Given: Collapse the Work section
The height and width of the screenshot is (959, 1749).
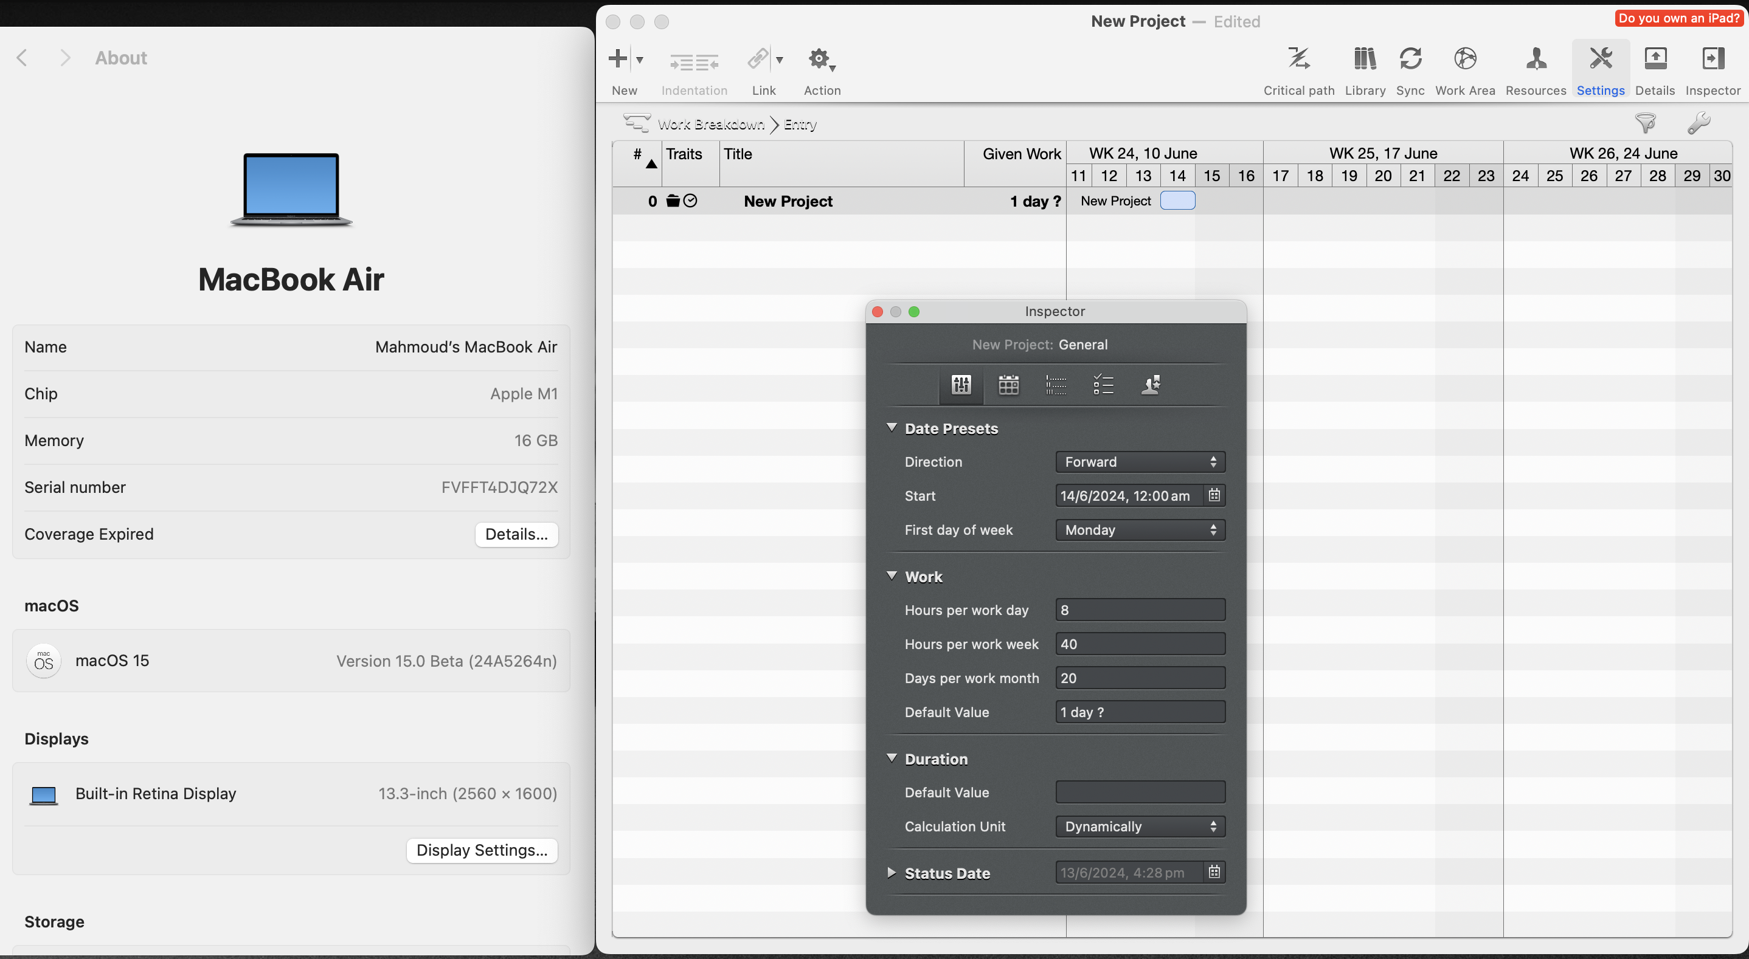Looking at the screenshot, I should (x=892, y=576).
